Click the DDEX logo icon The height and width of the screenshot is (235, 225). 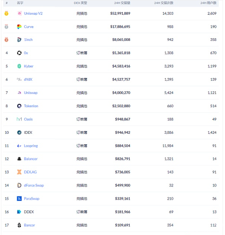pos(19,212)
